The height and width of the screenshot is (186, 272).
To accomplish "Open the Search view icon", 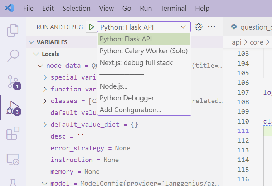I will pos(13,55).
